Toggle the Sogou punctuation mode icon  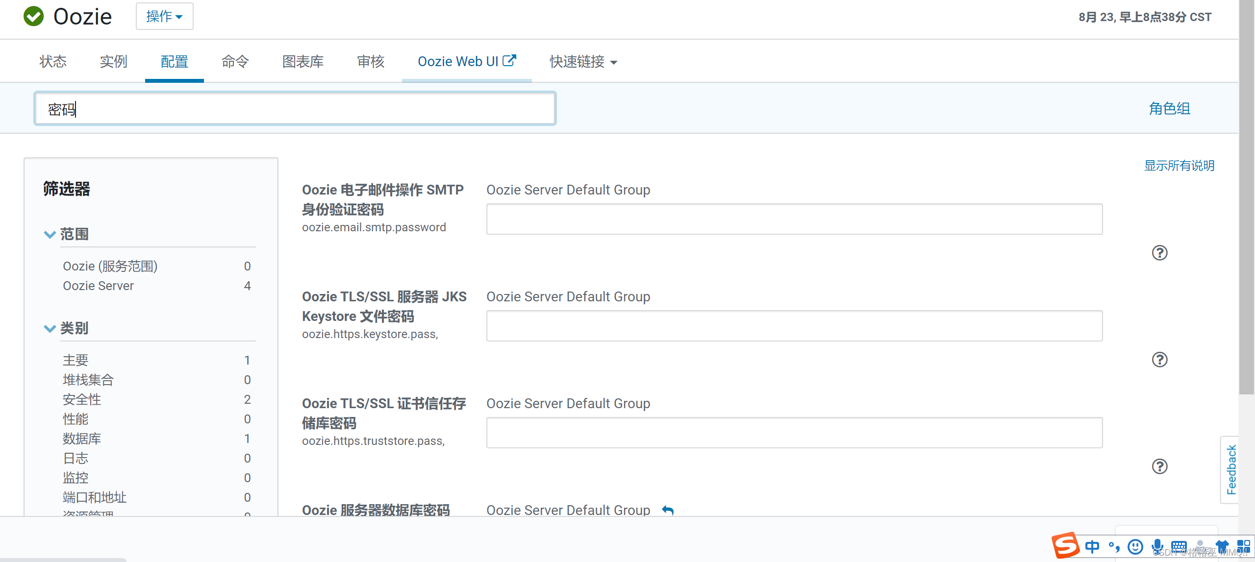click(1114, 546)
